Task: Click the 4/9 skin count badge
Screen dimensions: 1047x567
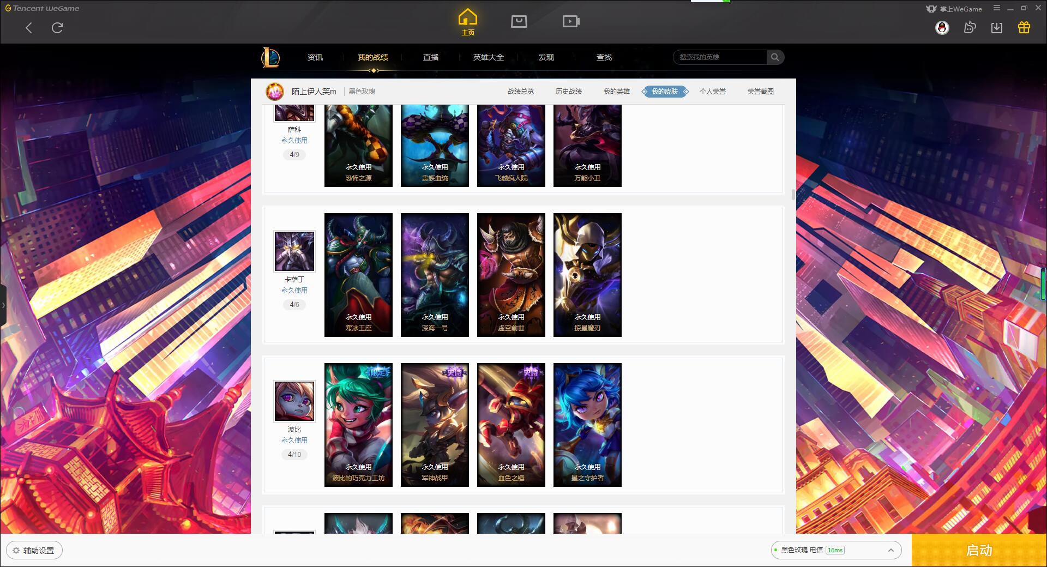Action: point(294,155)
